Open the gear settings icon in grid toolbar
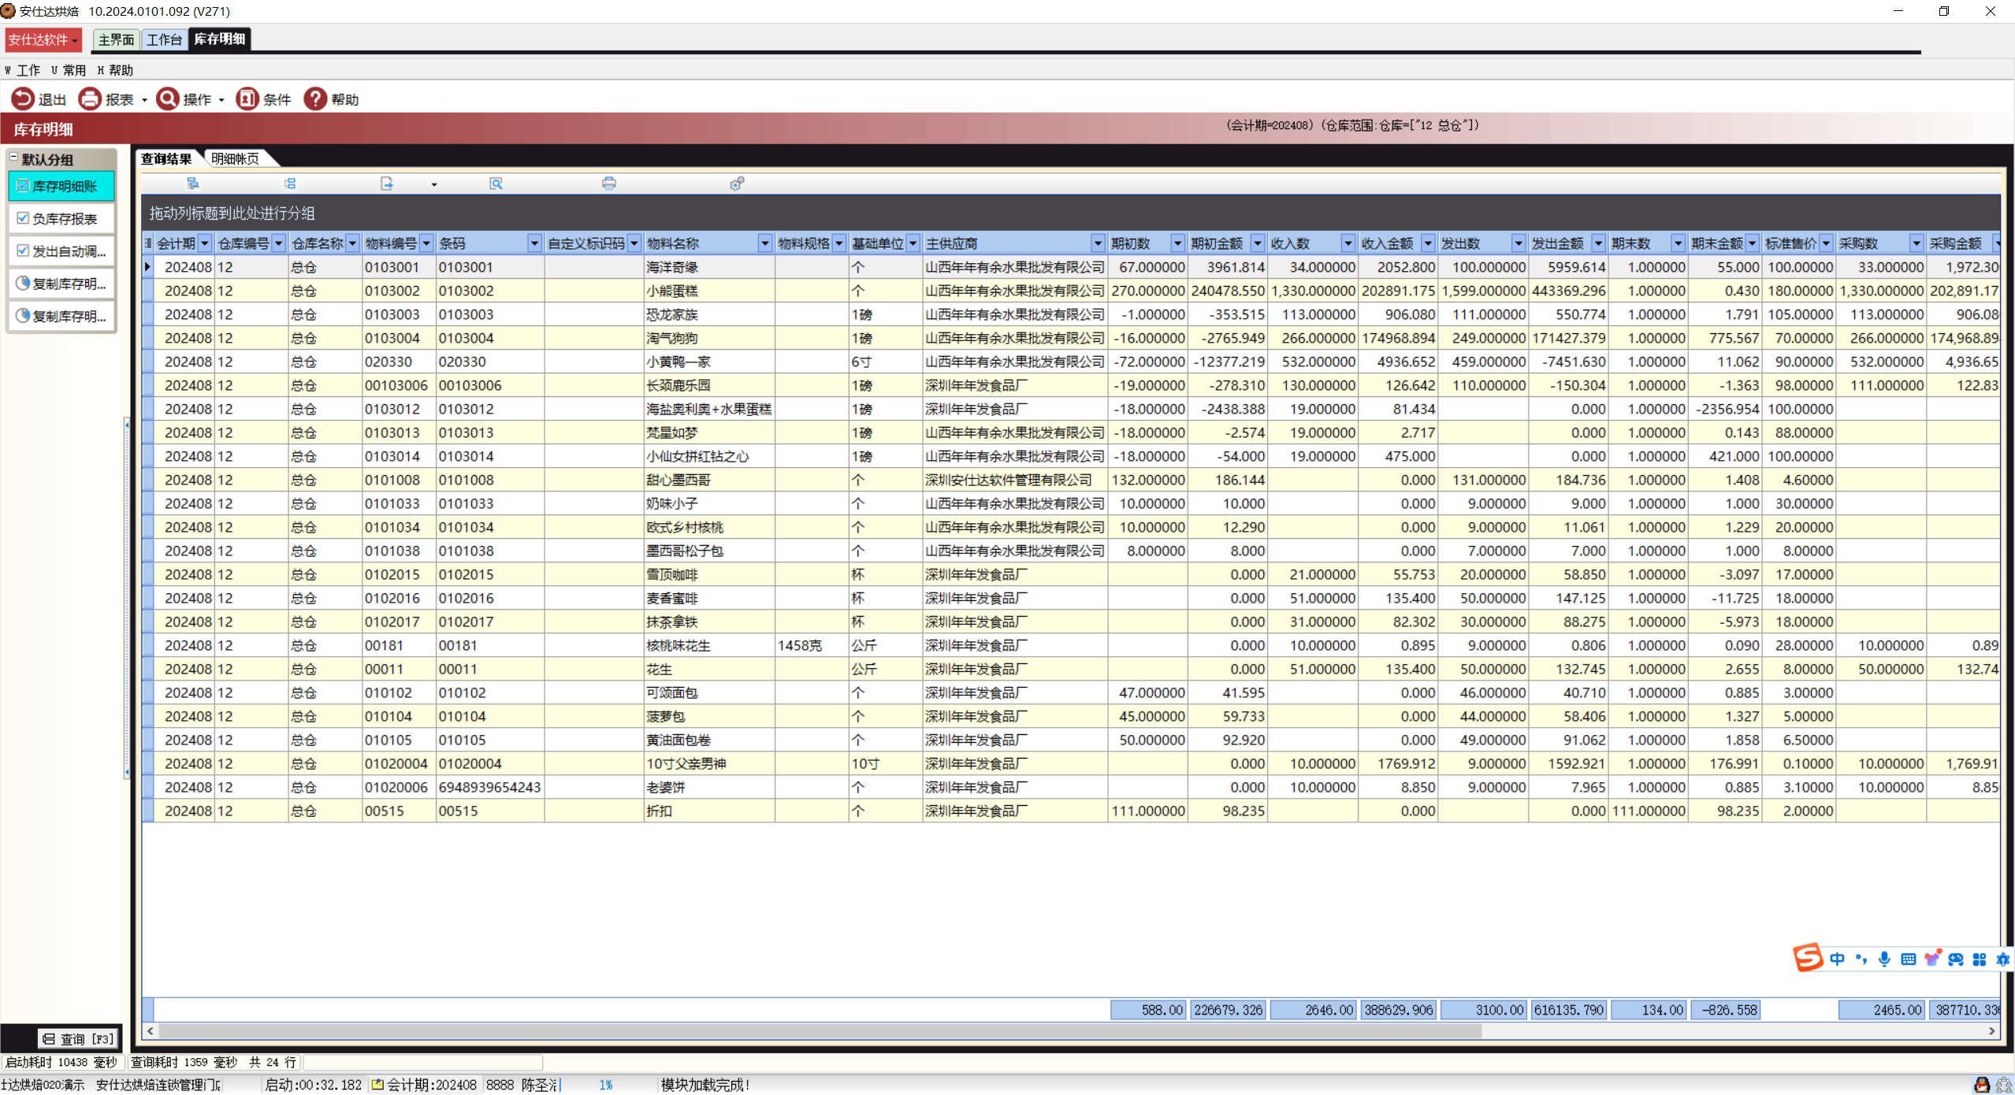This screenshot has width=2015, height=1095. (x=737, y=184)
